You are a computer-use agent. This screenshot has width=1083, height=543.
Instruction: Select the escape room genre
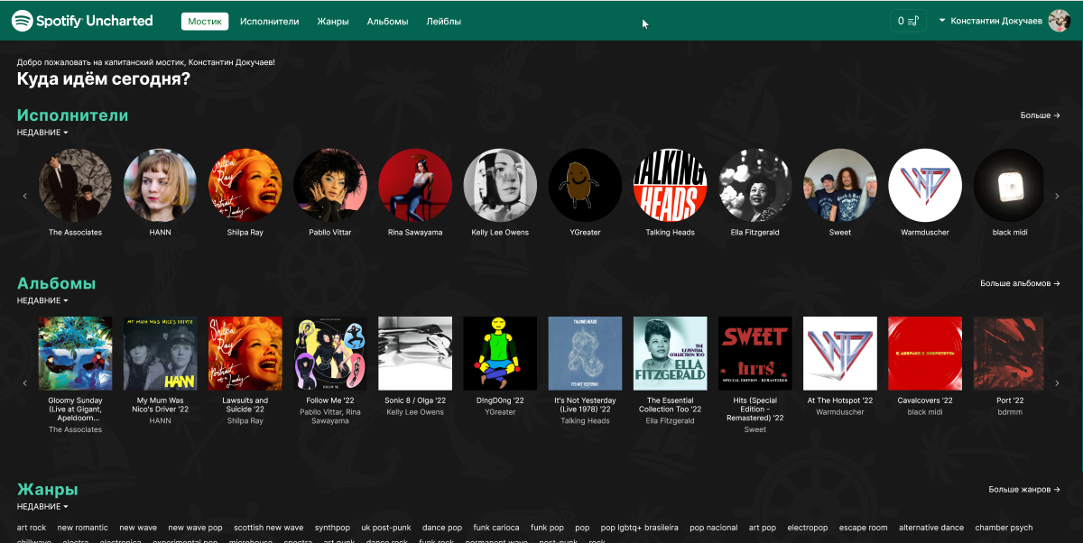pos(863,528)
